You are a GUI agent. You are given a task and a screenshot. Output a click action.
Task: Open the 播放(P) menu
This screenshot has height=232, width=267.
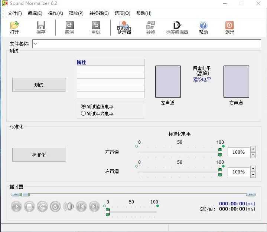point(76,13)
